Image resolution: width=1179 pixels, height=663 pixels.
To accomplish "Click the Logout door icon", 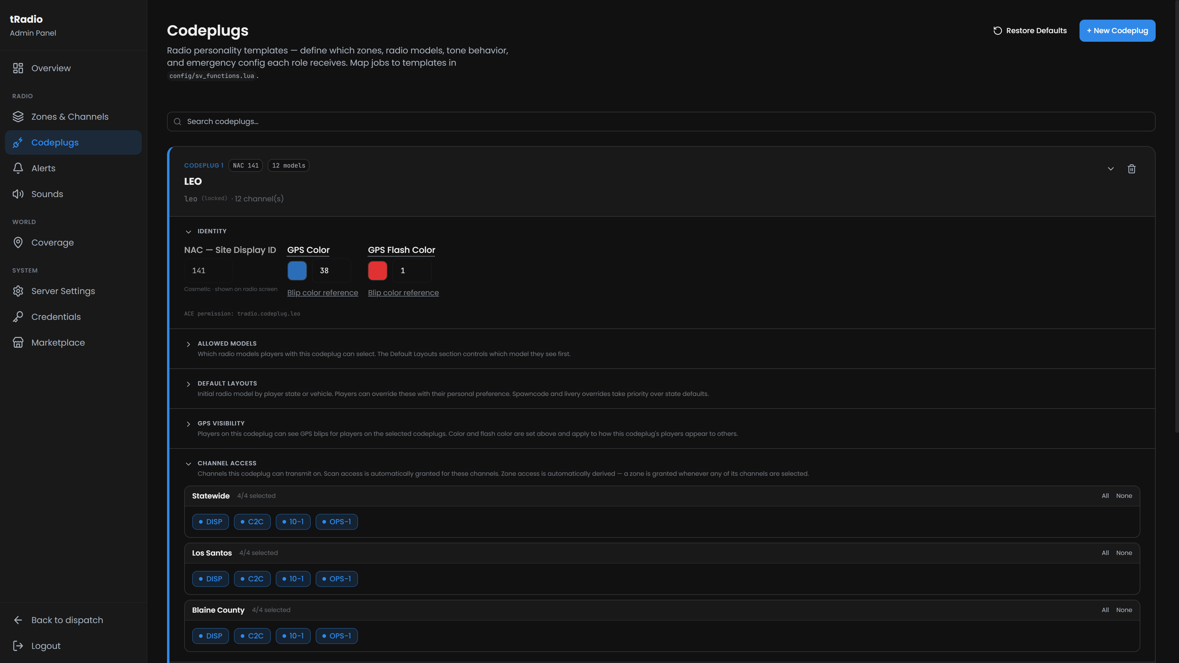I will point(18,646).
